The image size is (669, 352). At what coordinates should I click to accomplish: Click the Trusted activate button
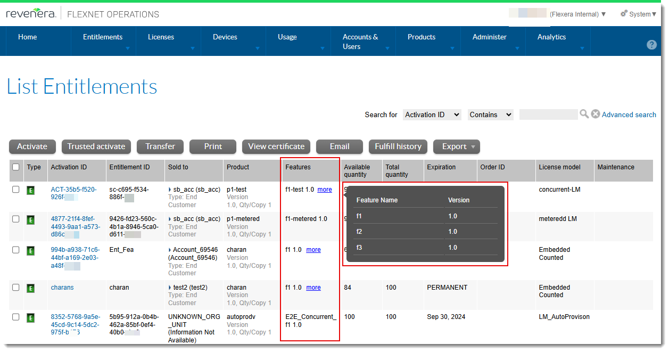(96, 146)
